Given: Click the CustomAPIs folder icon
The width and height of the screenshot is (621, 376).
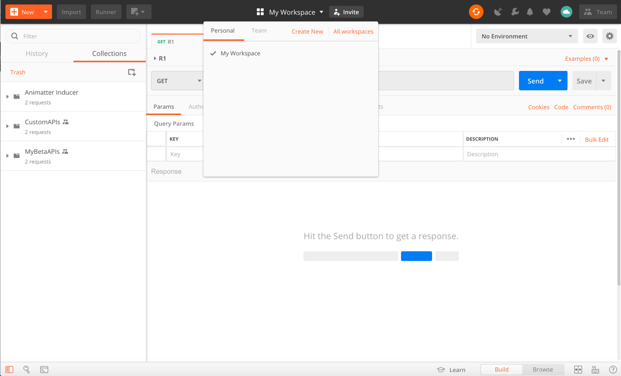Looking at the screenshot, I should pos(17,126).
